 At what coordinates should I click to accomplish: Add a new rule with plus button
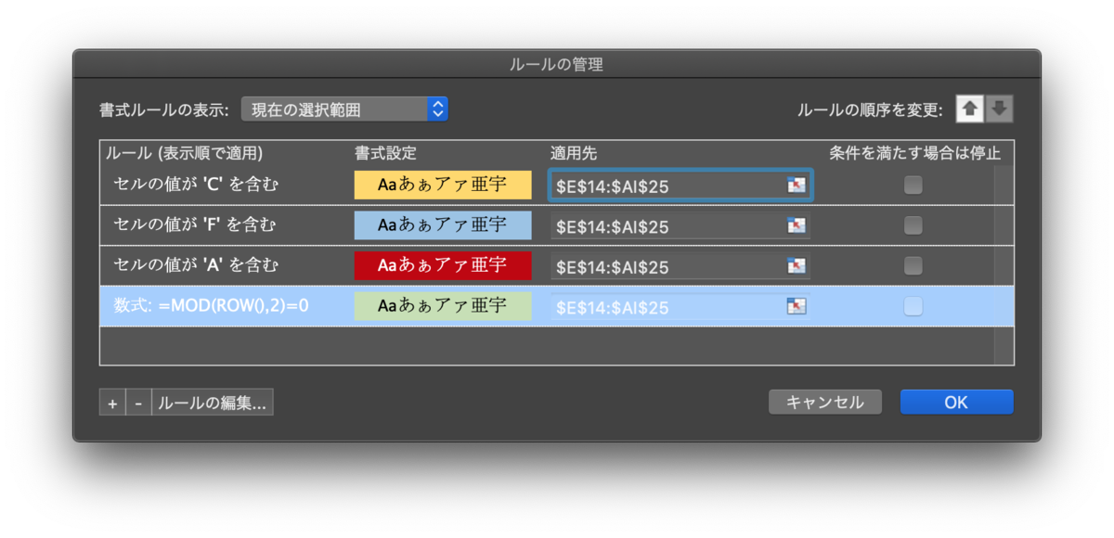pyautogui.click(x=111, y=403)
